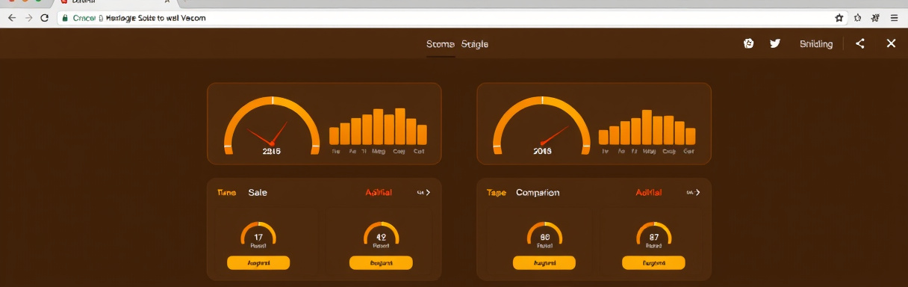The image size is (908, 287).
Task: Click the 2815 speedometer gauge
Action: pyautogui.click(x=272, y=125)
